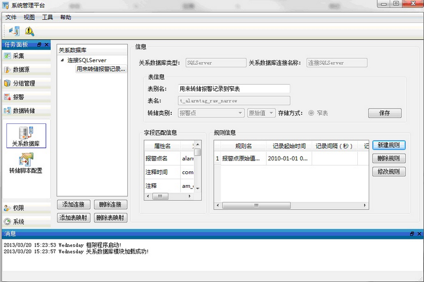Select the 窄表 radio button

coord(311,113)
